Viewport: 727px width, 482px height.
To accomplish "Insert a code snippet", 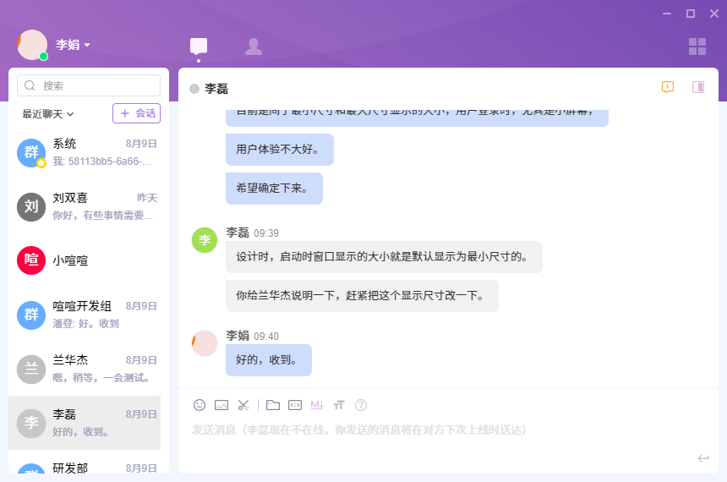I will click(295, 405).
